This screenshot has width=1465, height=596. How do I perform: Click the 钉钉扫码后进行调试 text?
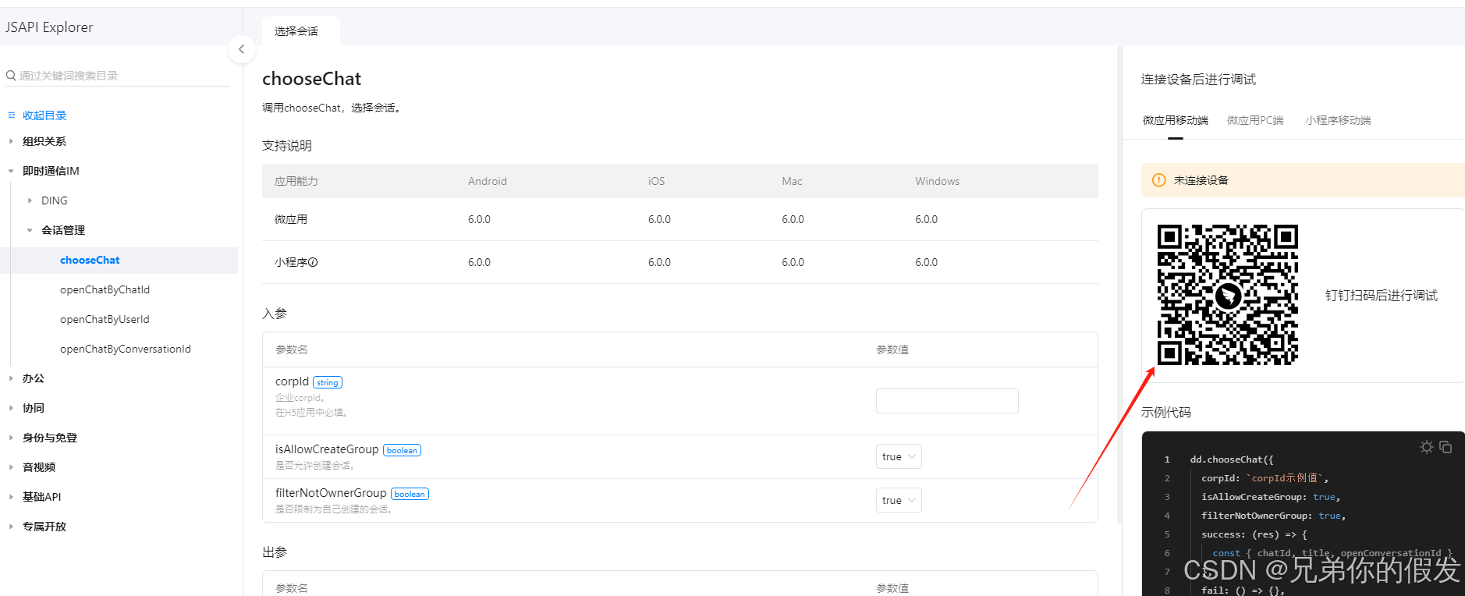point(1381,296)
